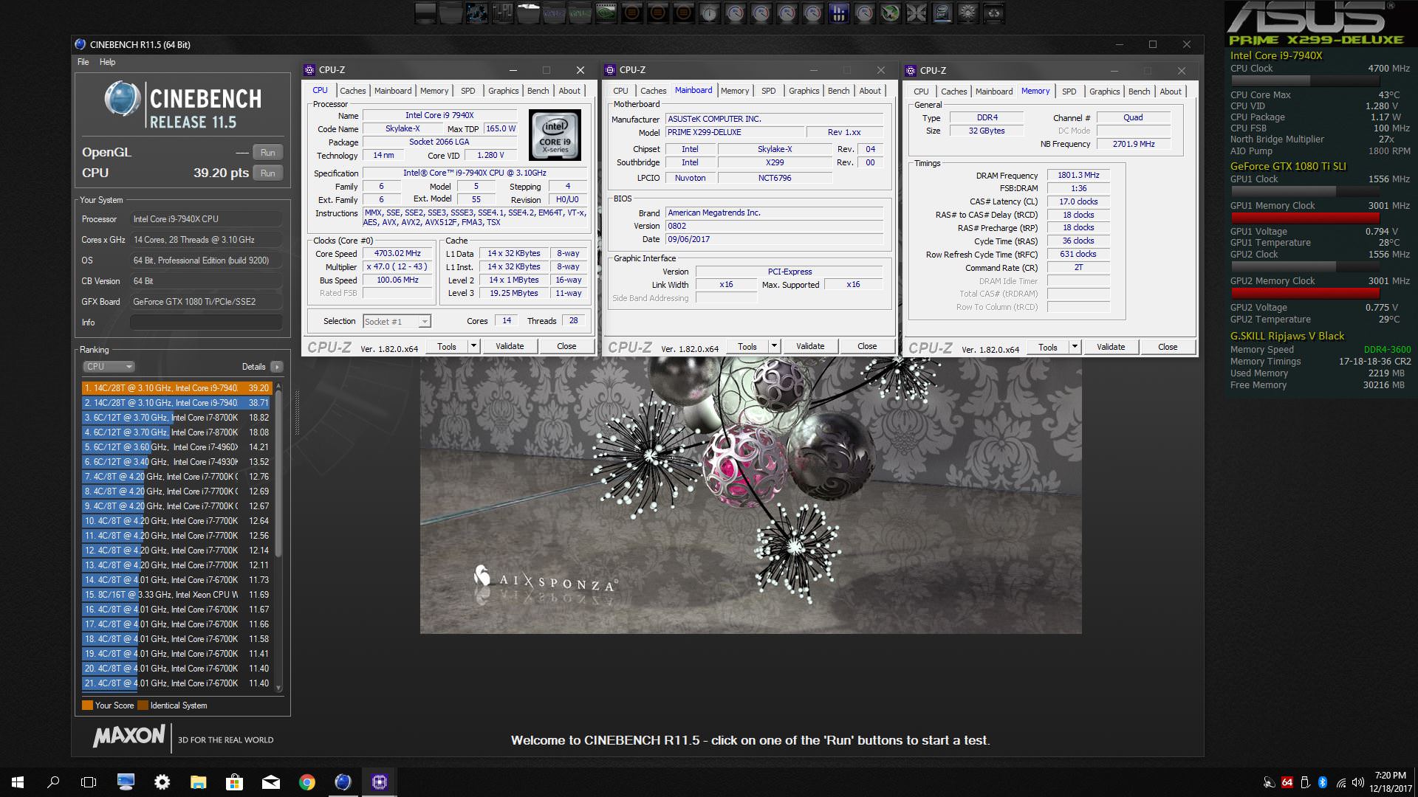Switch to About tab in Memory CPU-Z window

pyautogui.click(x=1170, y=92)
